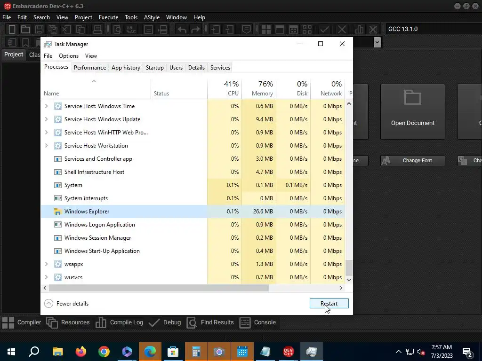Sort processes by the Memory column header
Image resolution: width=482 pixels, height=361 pixels.
259,88
